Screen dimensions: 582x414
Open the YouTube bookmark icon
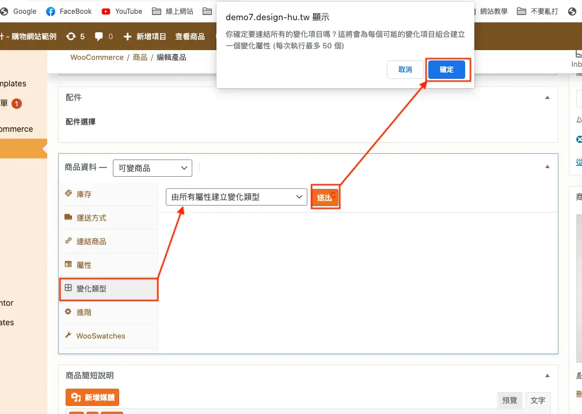click(x=106, y=12)
